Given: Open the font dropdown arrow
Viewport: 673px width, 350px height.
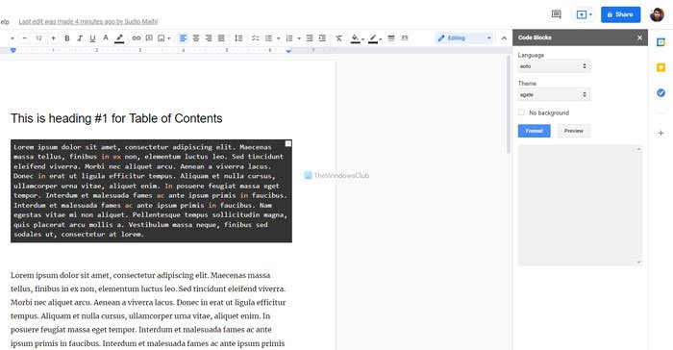Looking at the screenshot, I should pyautogui.click(x=12, y=38).
